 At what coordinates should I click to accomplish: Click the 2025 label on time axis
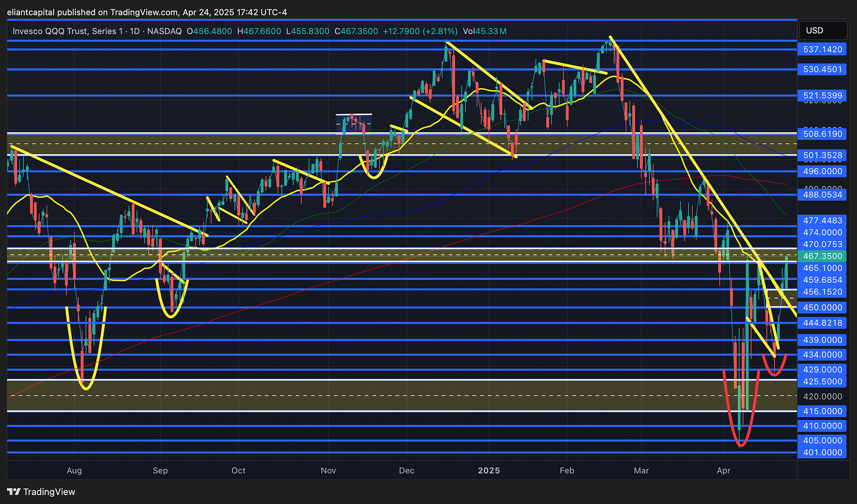(x=489, y=471)
